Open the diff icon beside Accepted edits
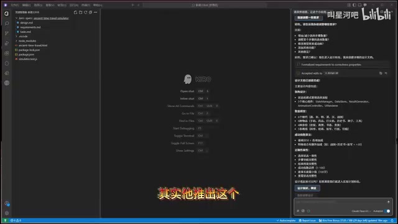 coord(381,73)
